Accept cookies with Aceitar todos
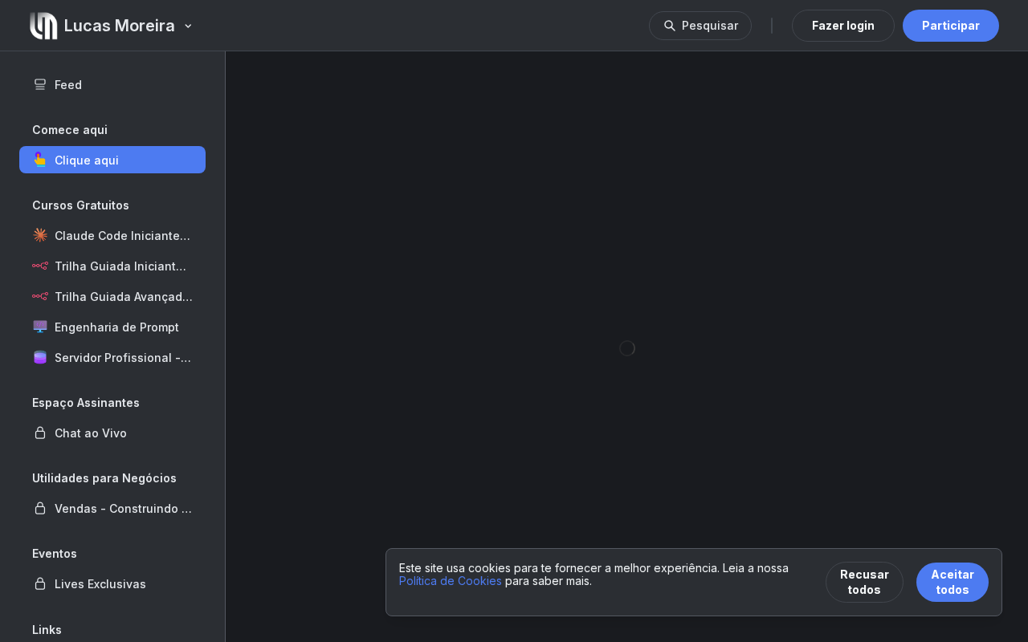 coord(953,582)
